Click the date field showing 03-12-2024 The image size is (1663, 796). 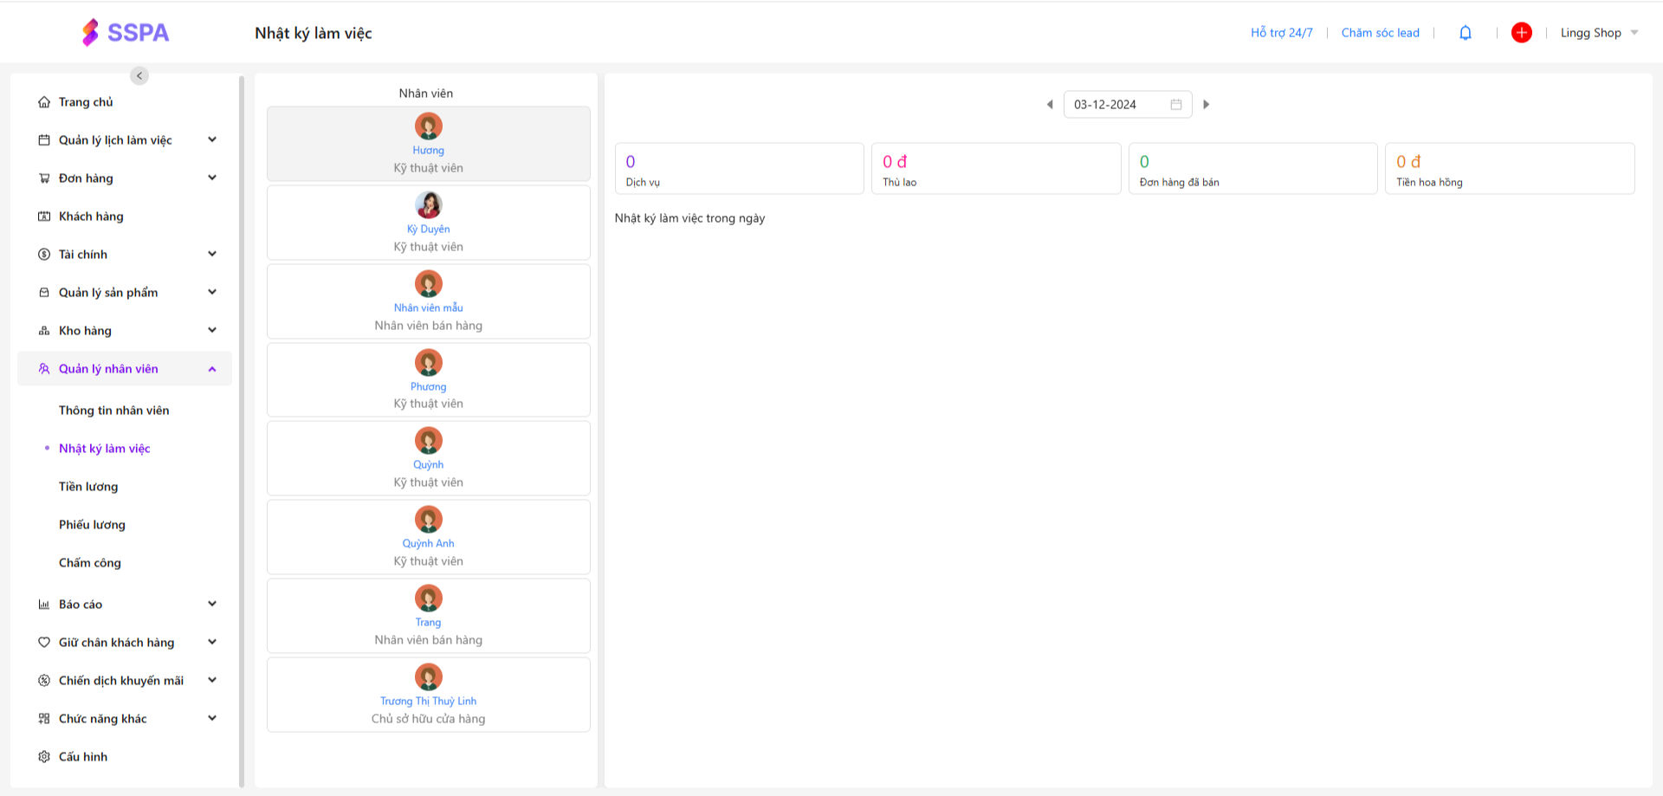[1128, 105]
